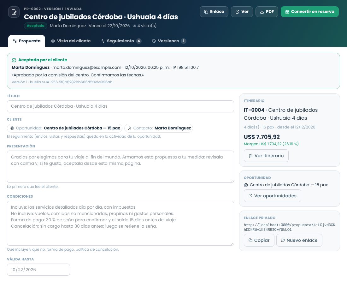This screenshot has width=347, height=298.
Task: Click the activity pulse icon on the Seguimiento tab
Action: tap(103, 41)
